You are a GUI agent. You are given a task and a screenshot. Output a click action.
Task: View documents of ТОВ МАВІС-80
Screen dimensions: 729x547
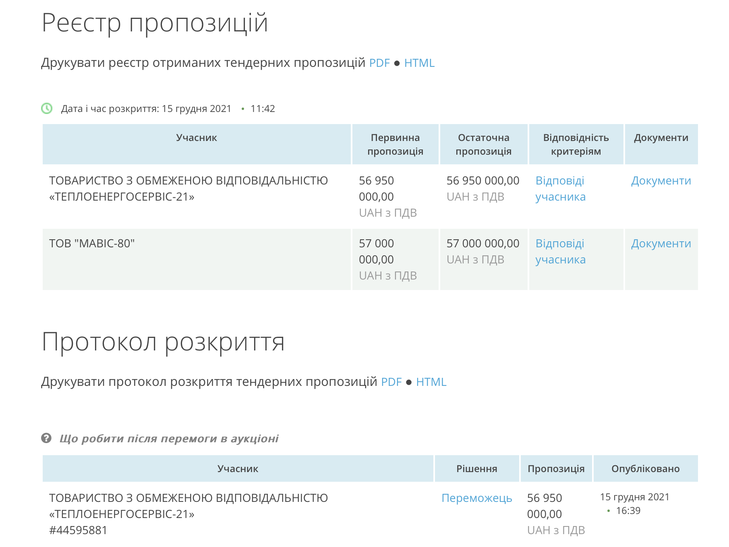[661, 244]
